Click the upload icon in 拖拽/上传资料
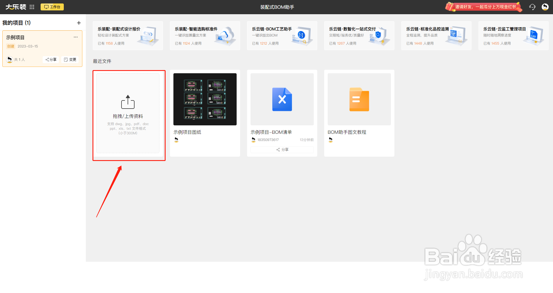The height and width of the screenshot is (293, 553). pyautogui.click(x=128, y=102)
